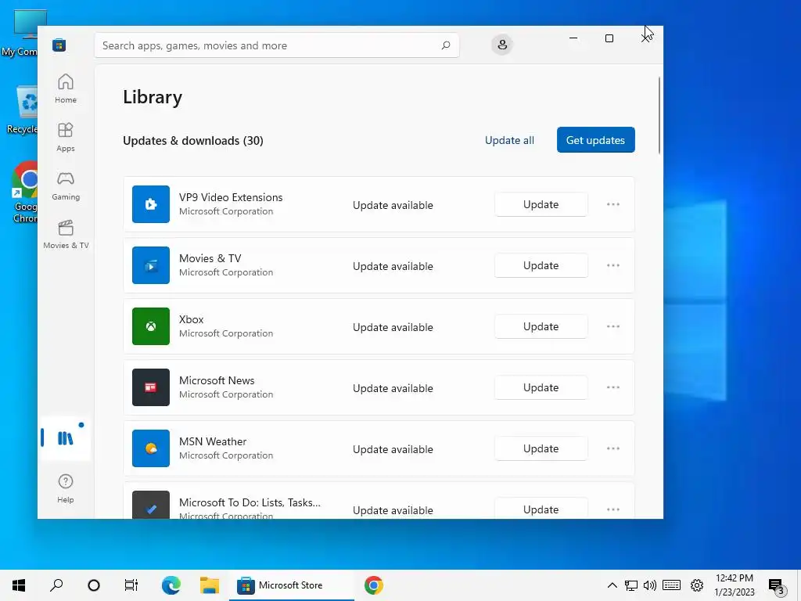Click the search magnifier icon
The width and height of the screenshot is (801, 601).
pos(445,45)
